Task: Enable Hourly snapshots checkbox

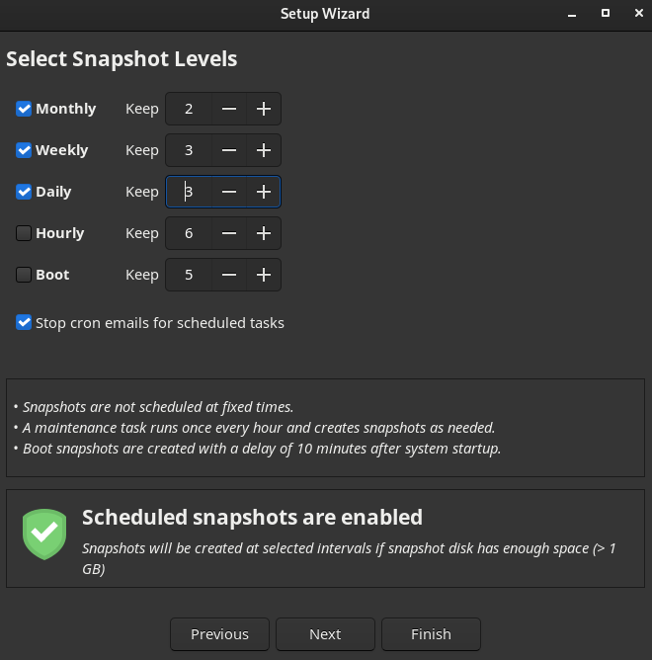Action: point(24,233)
